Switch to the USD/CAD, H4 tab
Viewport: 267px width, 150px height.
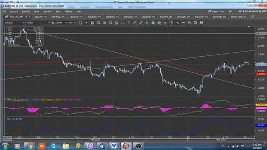coord(130,17)
